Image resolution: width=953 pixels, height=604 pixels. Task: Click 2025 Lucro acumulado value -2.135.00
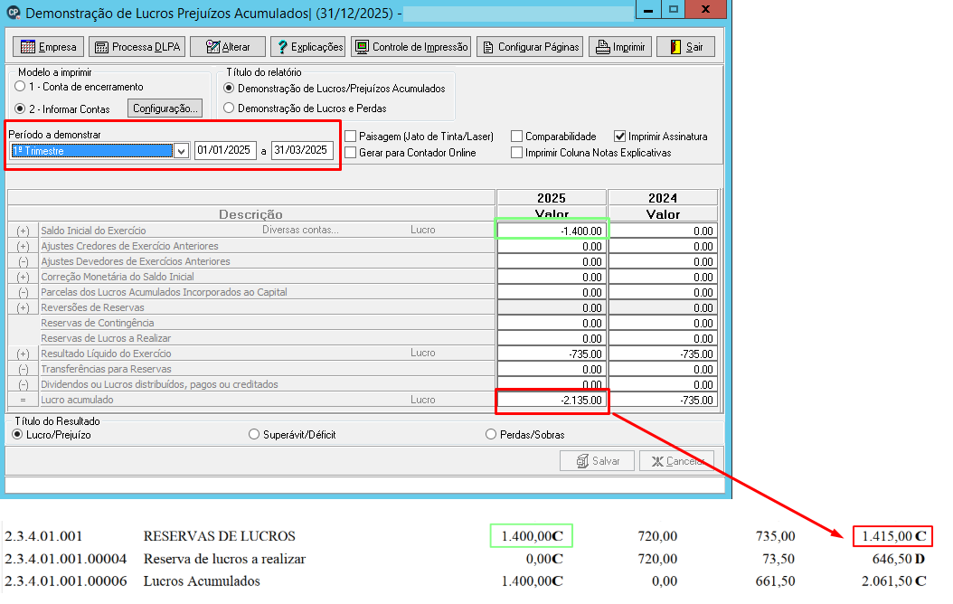point(552,401)
